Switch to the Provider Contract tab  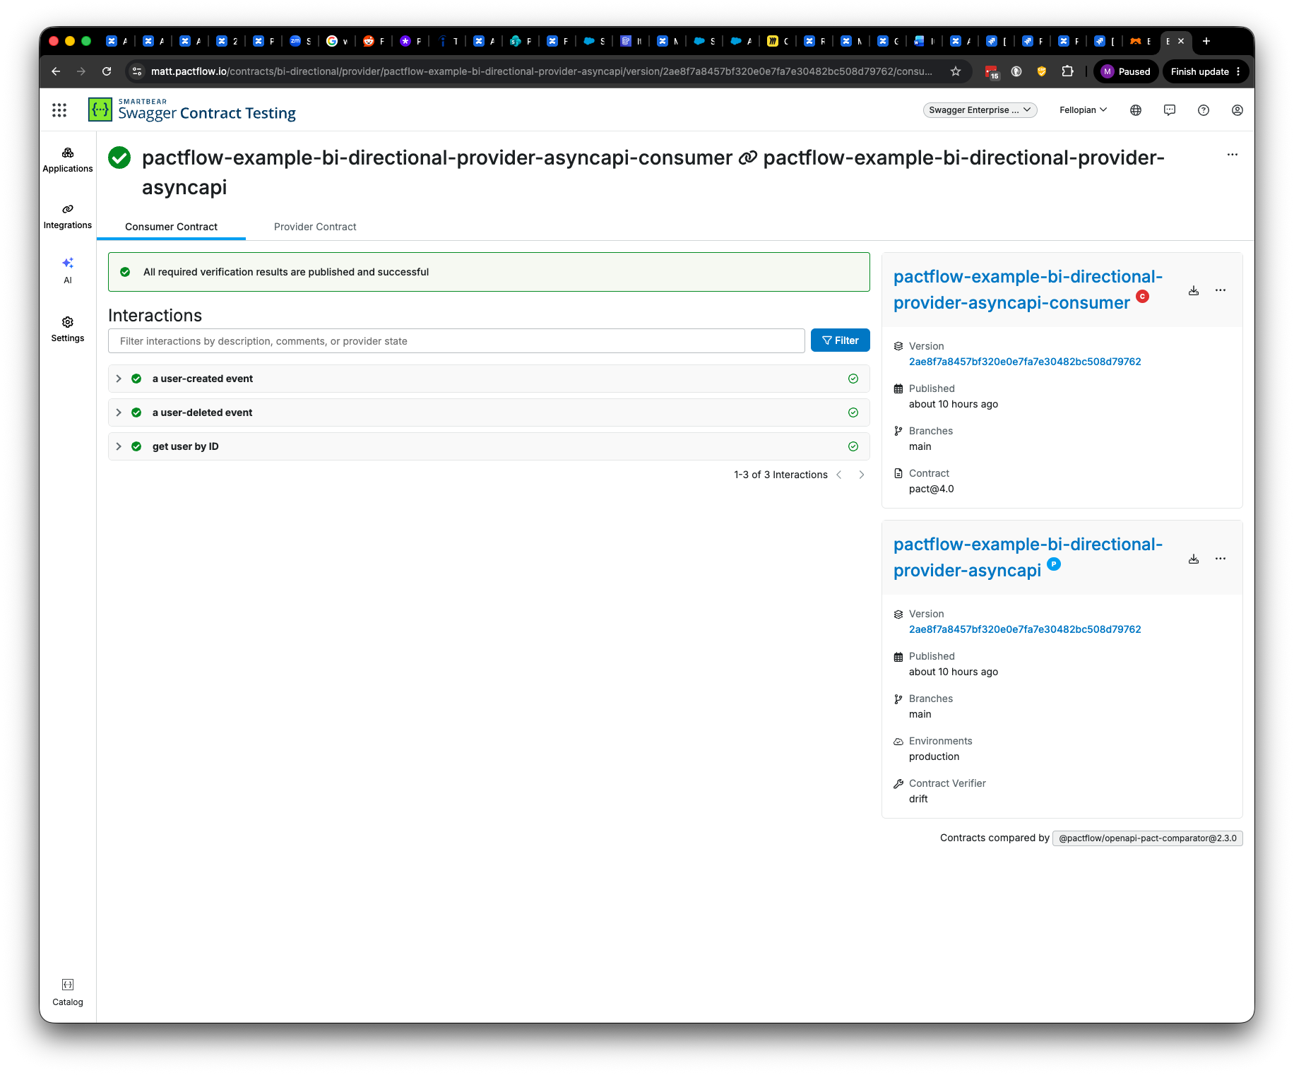[x=315, y=227]
